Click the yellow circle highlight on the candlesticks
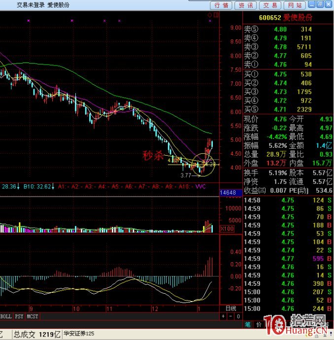The image size is (334, 340). tap(203, 165)
